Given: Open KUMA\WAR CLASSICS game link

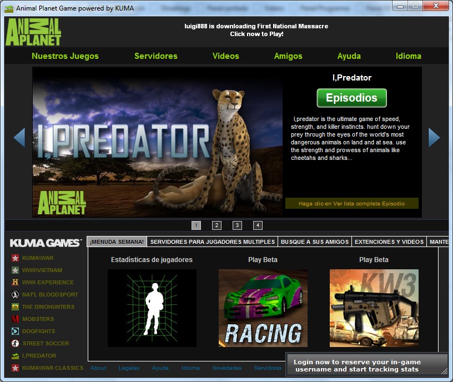Looking at the screenshot, I should pyautogui.click(x=53, y=368).
